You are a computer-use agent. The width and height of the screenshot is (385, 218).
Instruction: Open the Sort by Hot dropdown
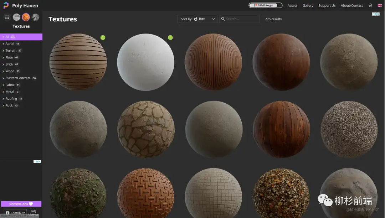(x=197, y=19)
